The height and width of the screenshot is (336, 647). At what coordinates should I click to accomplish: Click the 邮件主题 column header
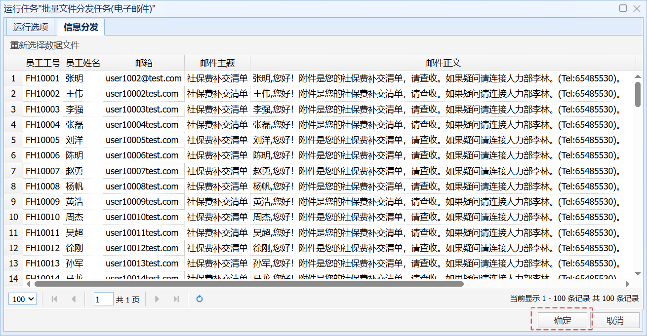pyautogui.click(x=217, y=63)
